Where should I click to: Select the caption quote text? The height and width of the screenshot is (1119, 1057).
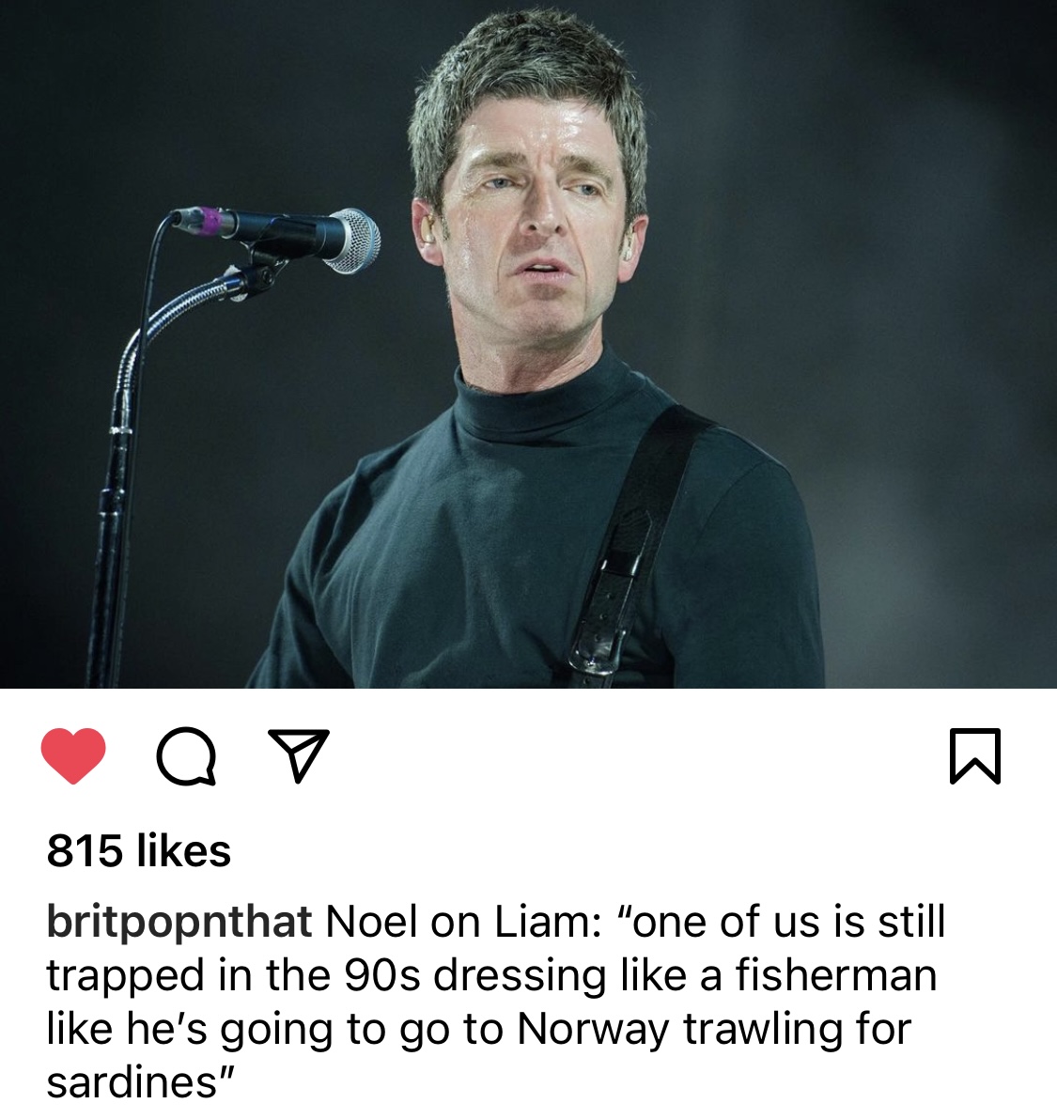point(496,1002)
